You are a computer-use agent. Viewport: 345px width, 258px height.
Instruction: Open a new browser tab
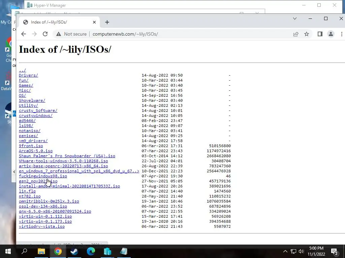tap(107, 22)
